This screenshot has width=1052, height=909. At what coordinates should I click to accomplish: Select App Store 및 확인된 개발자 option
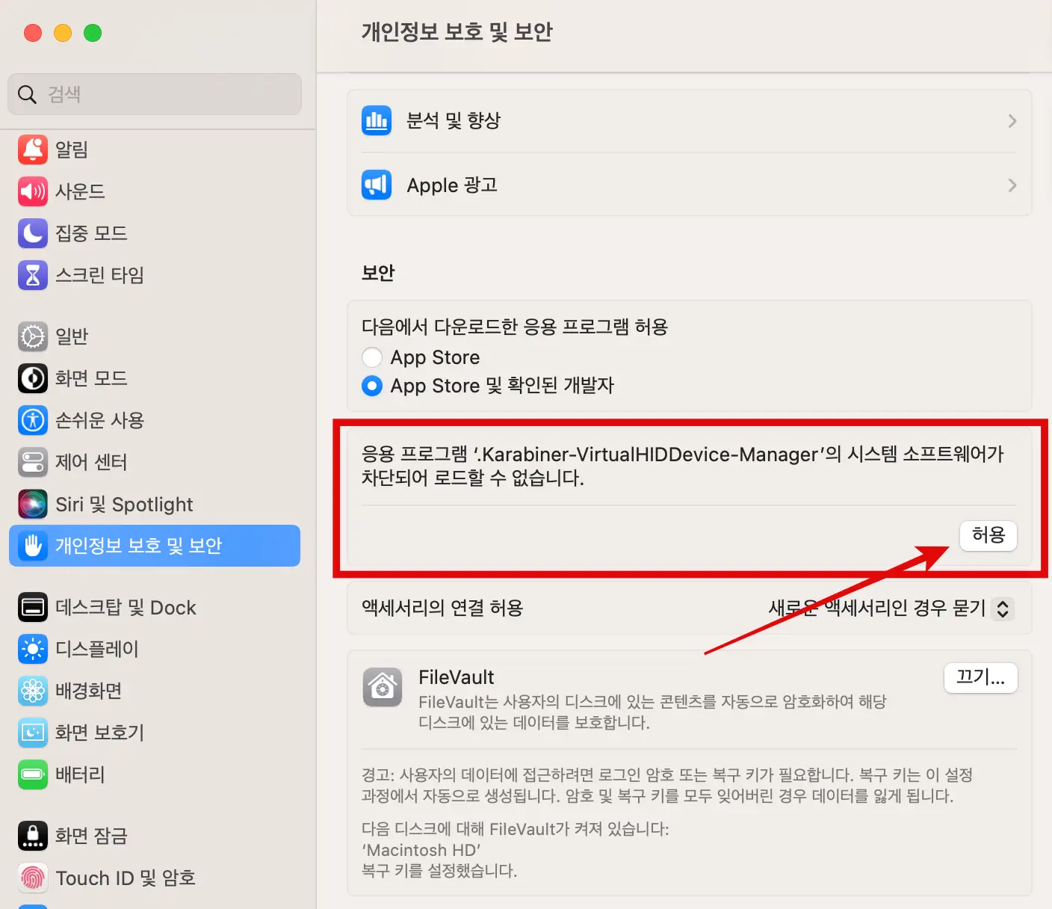[x=372, y=386]
